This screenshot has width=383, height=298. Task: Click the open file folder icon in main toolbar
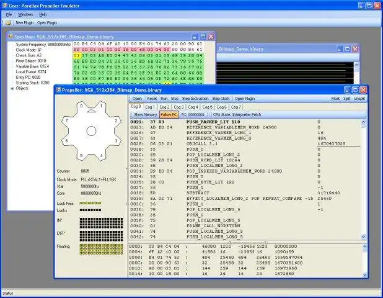coord(8,22)
